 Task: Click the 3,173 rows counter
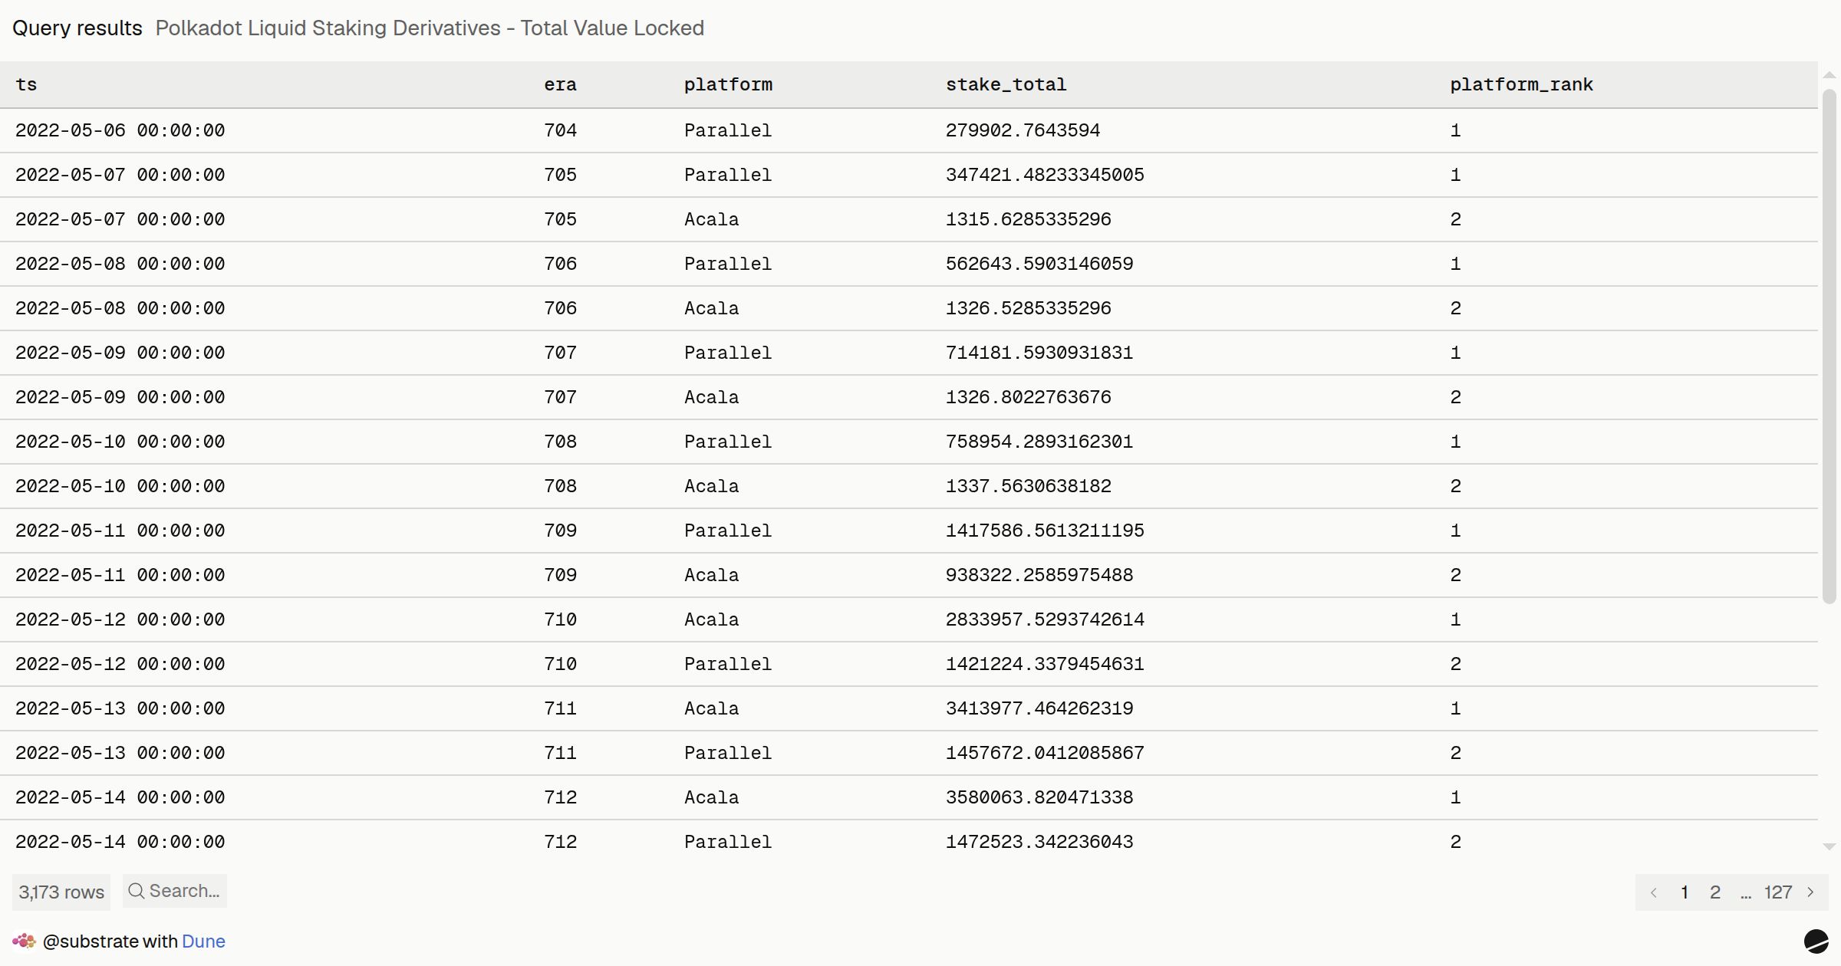tap(61, 892)
